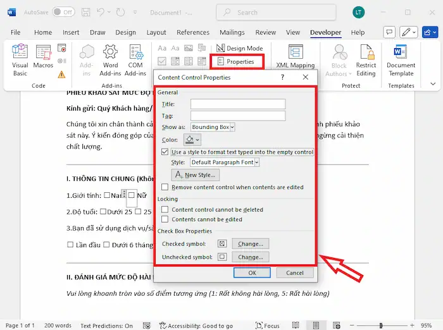Check 'Remove content control when contents are edited'
Viewport: 443px width, 330px height.
pyautogui.click(x=165, y=187)
